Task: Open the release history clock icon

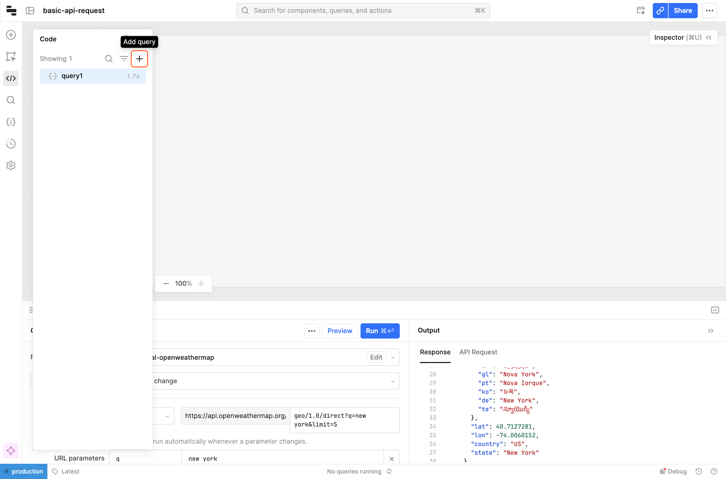Action: [x=11, y=144]
